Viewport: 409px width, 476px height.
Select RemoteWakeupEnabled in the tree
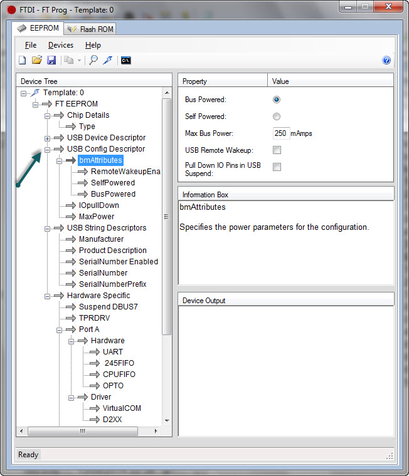[125, 172]
